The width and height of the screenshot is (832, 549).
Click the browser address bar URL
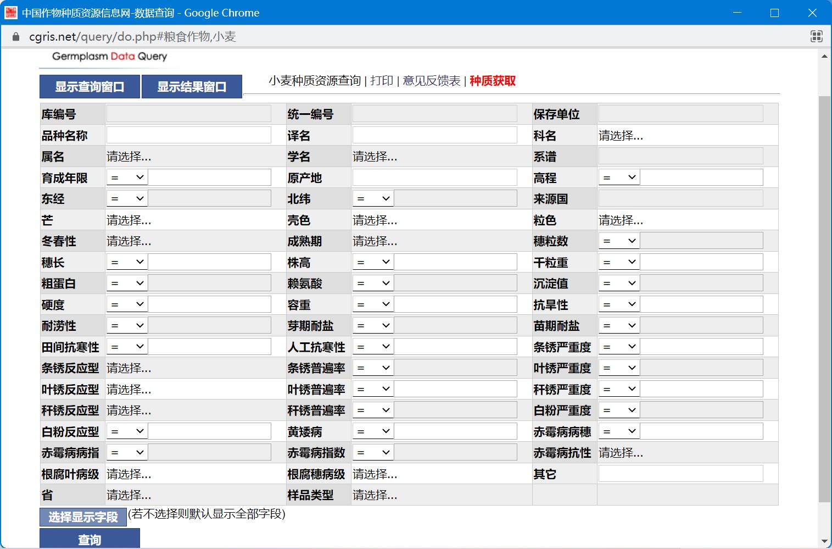click(132, 37)
